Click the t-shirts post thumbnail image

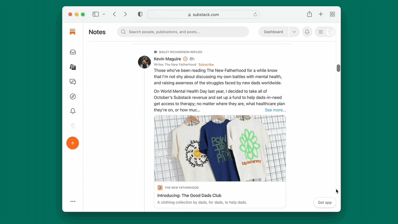tap(220, 148)
